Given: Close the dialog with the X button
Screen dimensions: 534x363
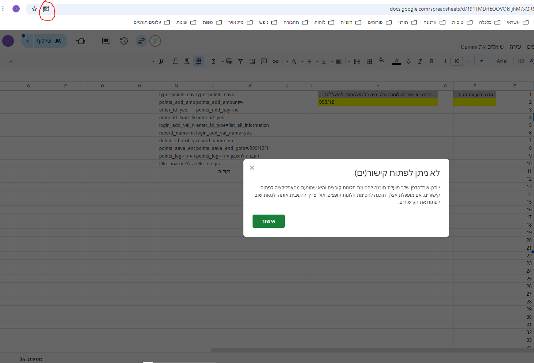Looking at the screenshot, I should pyautogui.click(x=252, y=168).
